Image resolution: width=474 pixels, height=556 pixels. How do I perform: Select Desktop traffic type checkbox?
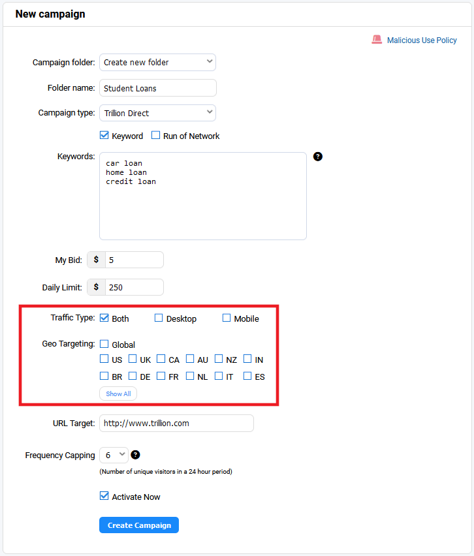pyautogui.click(x=159, y=318)
